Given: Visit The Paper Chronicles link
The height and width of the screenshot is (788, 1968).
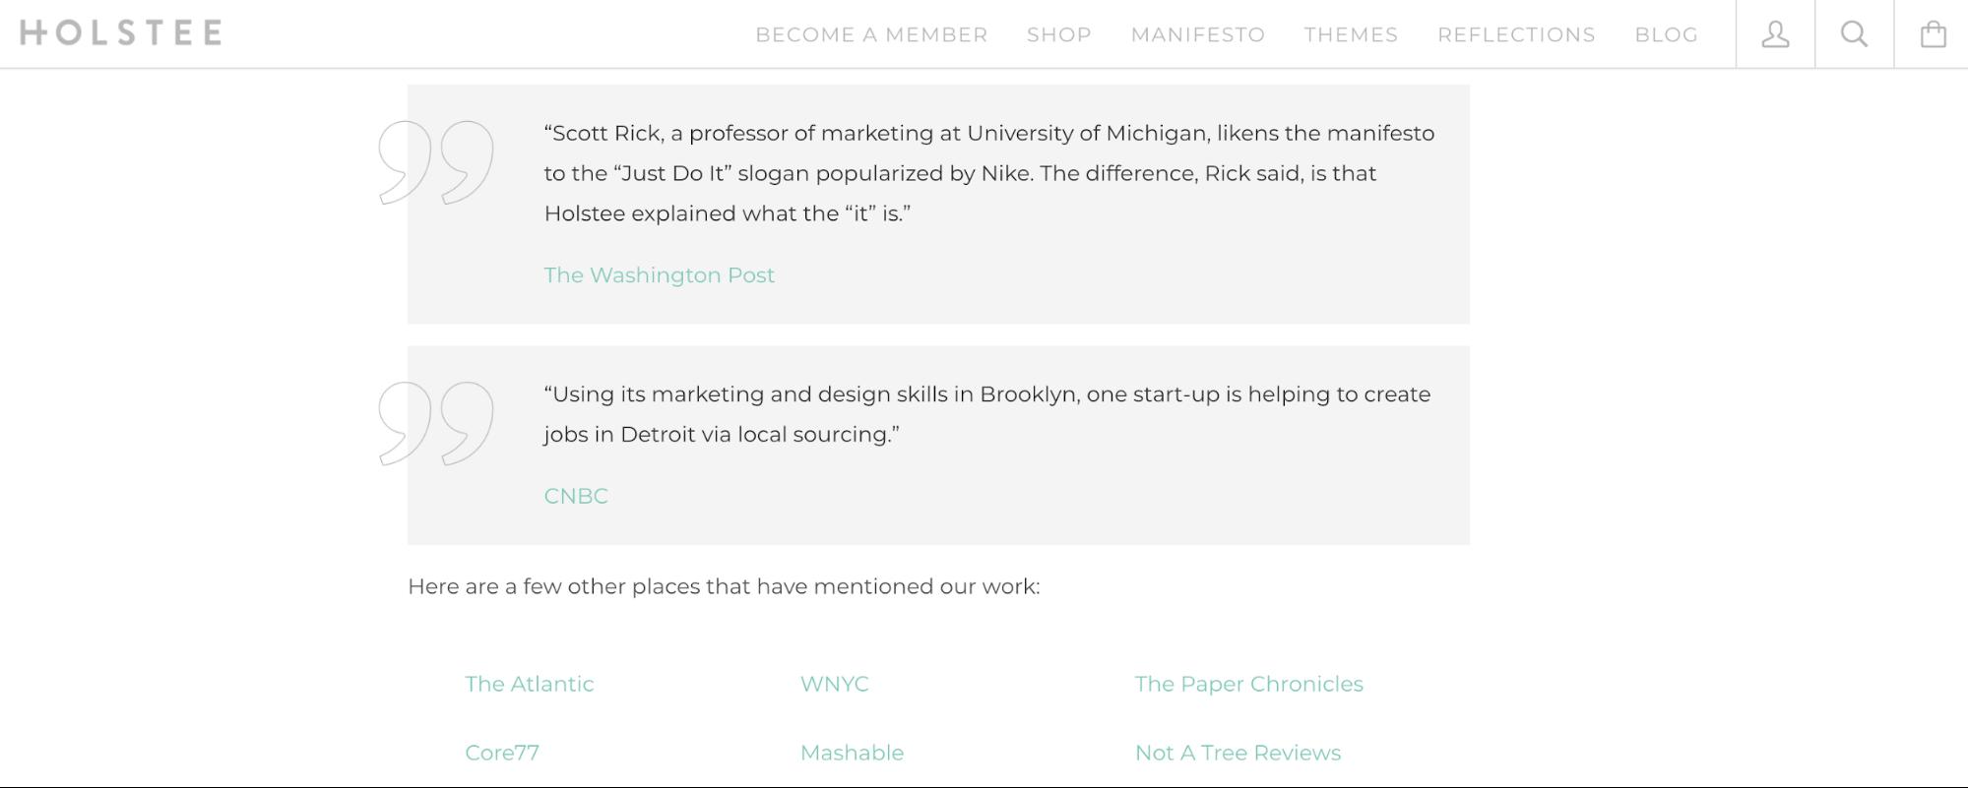Looking at the screenshot, I should point(1248,684).
